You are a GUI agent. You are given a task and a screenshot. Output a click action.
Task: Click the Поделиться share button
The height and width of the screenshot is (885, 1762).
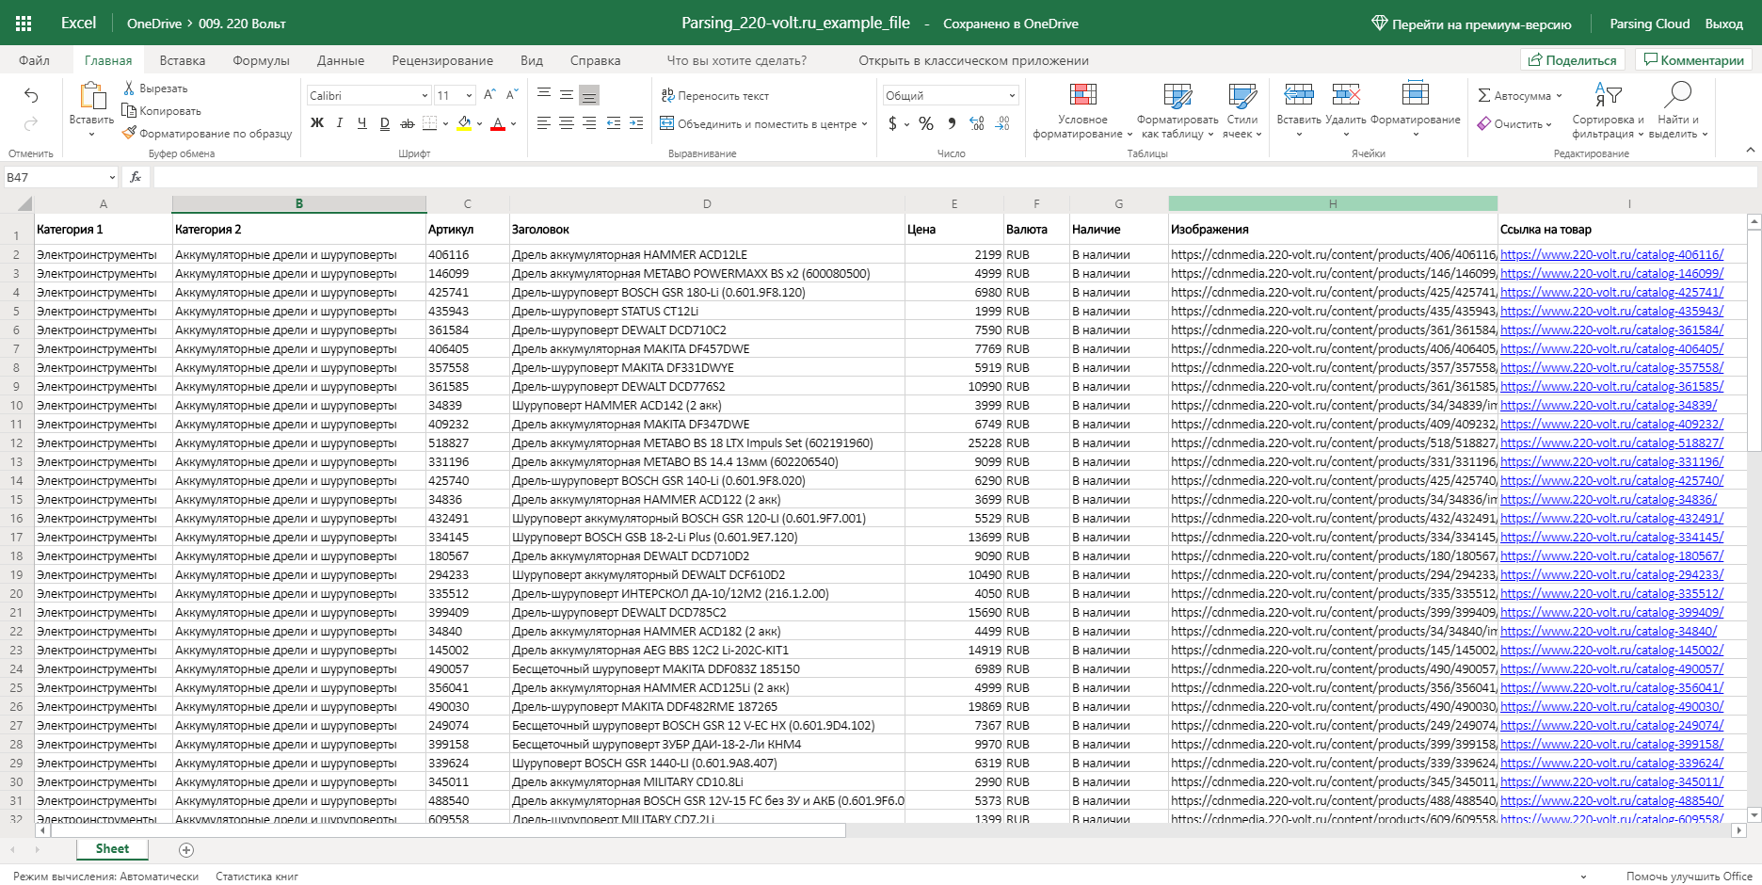1572,60
